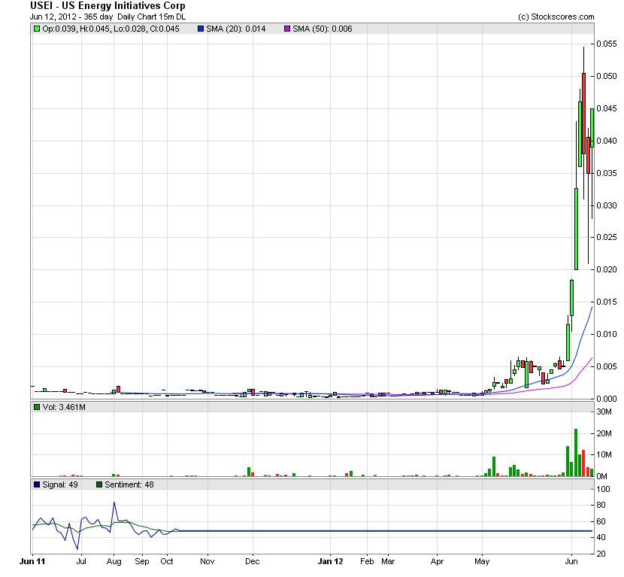Click the 0.050 price axis label
This screenshot has height=577, width=624.
pos(607,76)
